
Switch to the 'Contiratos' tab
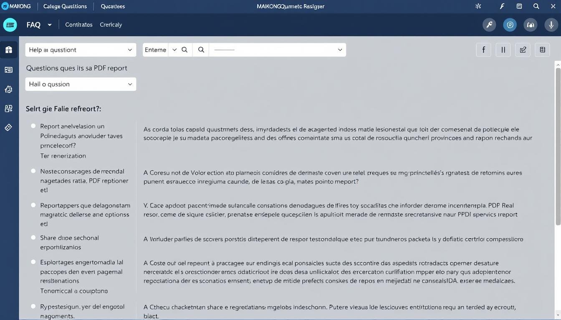pos(78,25)
